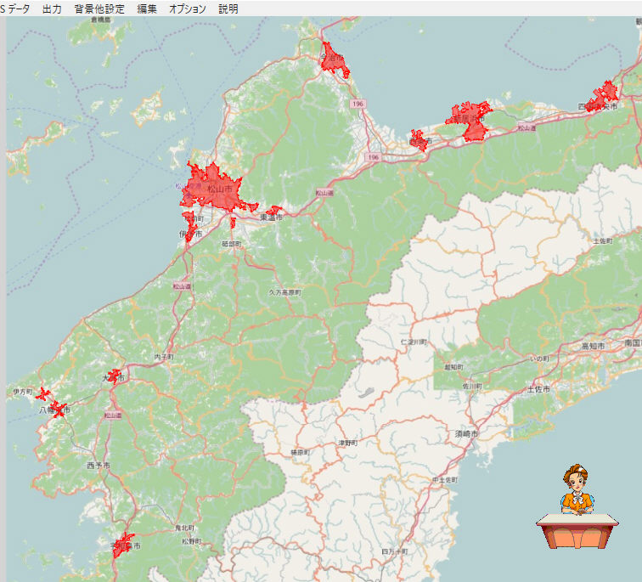The width and height of the screenshot is (642, 582).
Task: Click the small red 西条市 region
Action: point(418,140)
